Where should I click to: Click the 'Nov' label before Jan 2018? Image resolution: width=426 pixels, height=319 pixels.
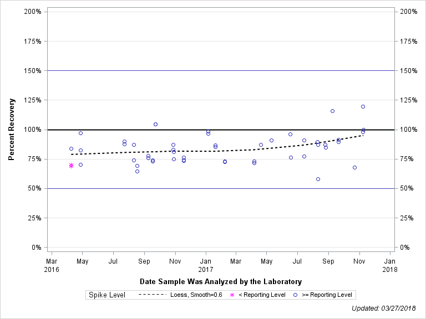(x=359, y=261)
